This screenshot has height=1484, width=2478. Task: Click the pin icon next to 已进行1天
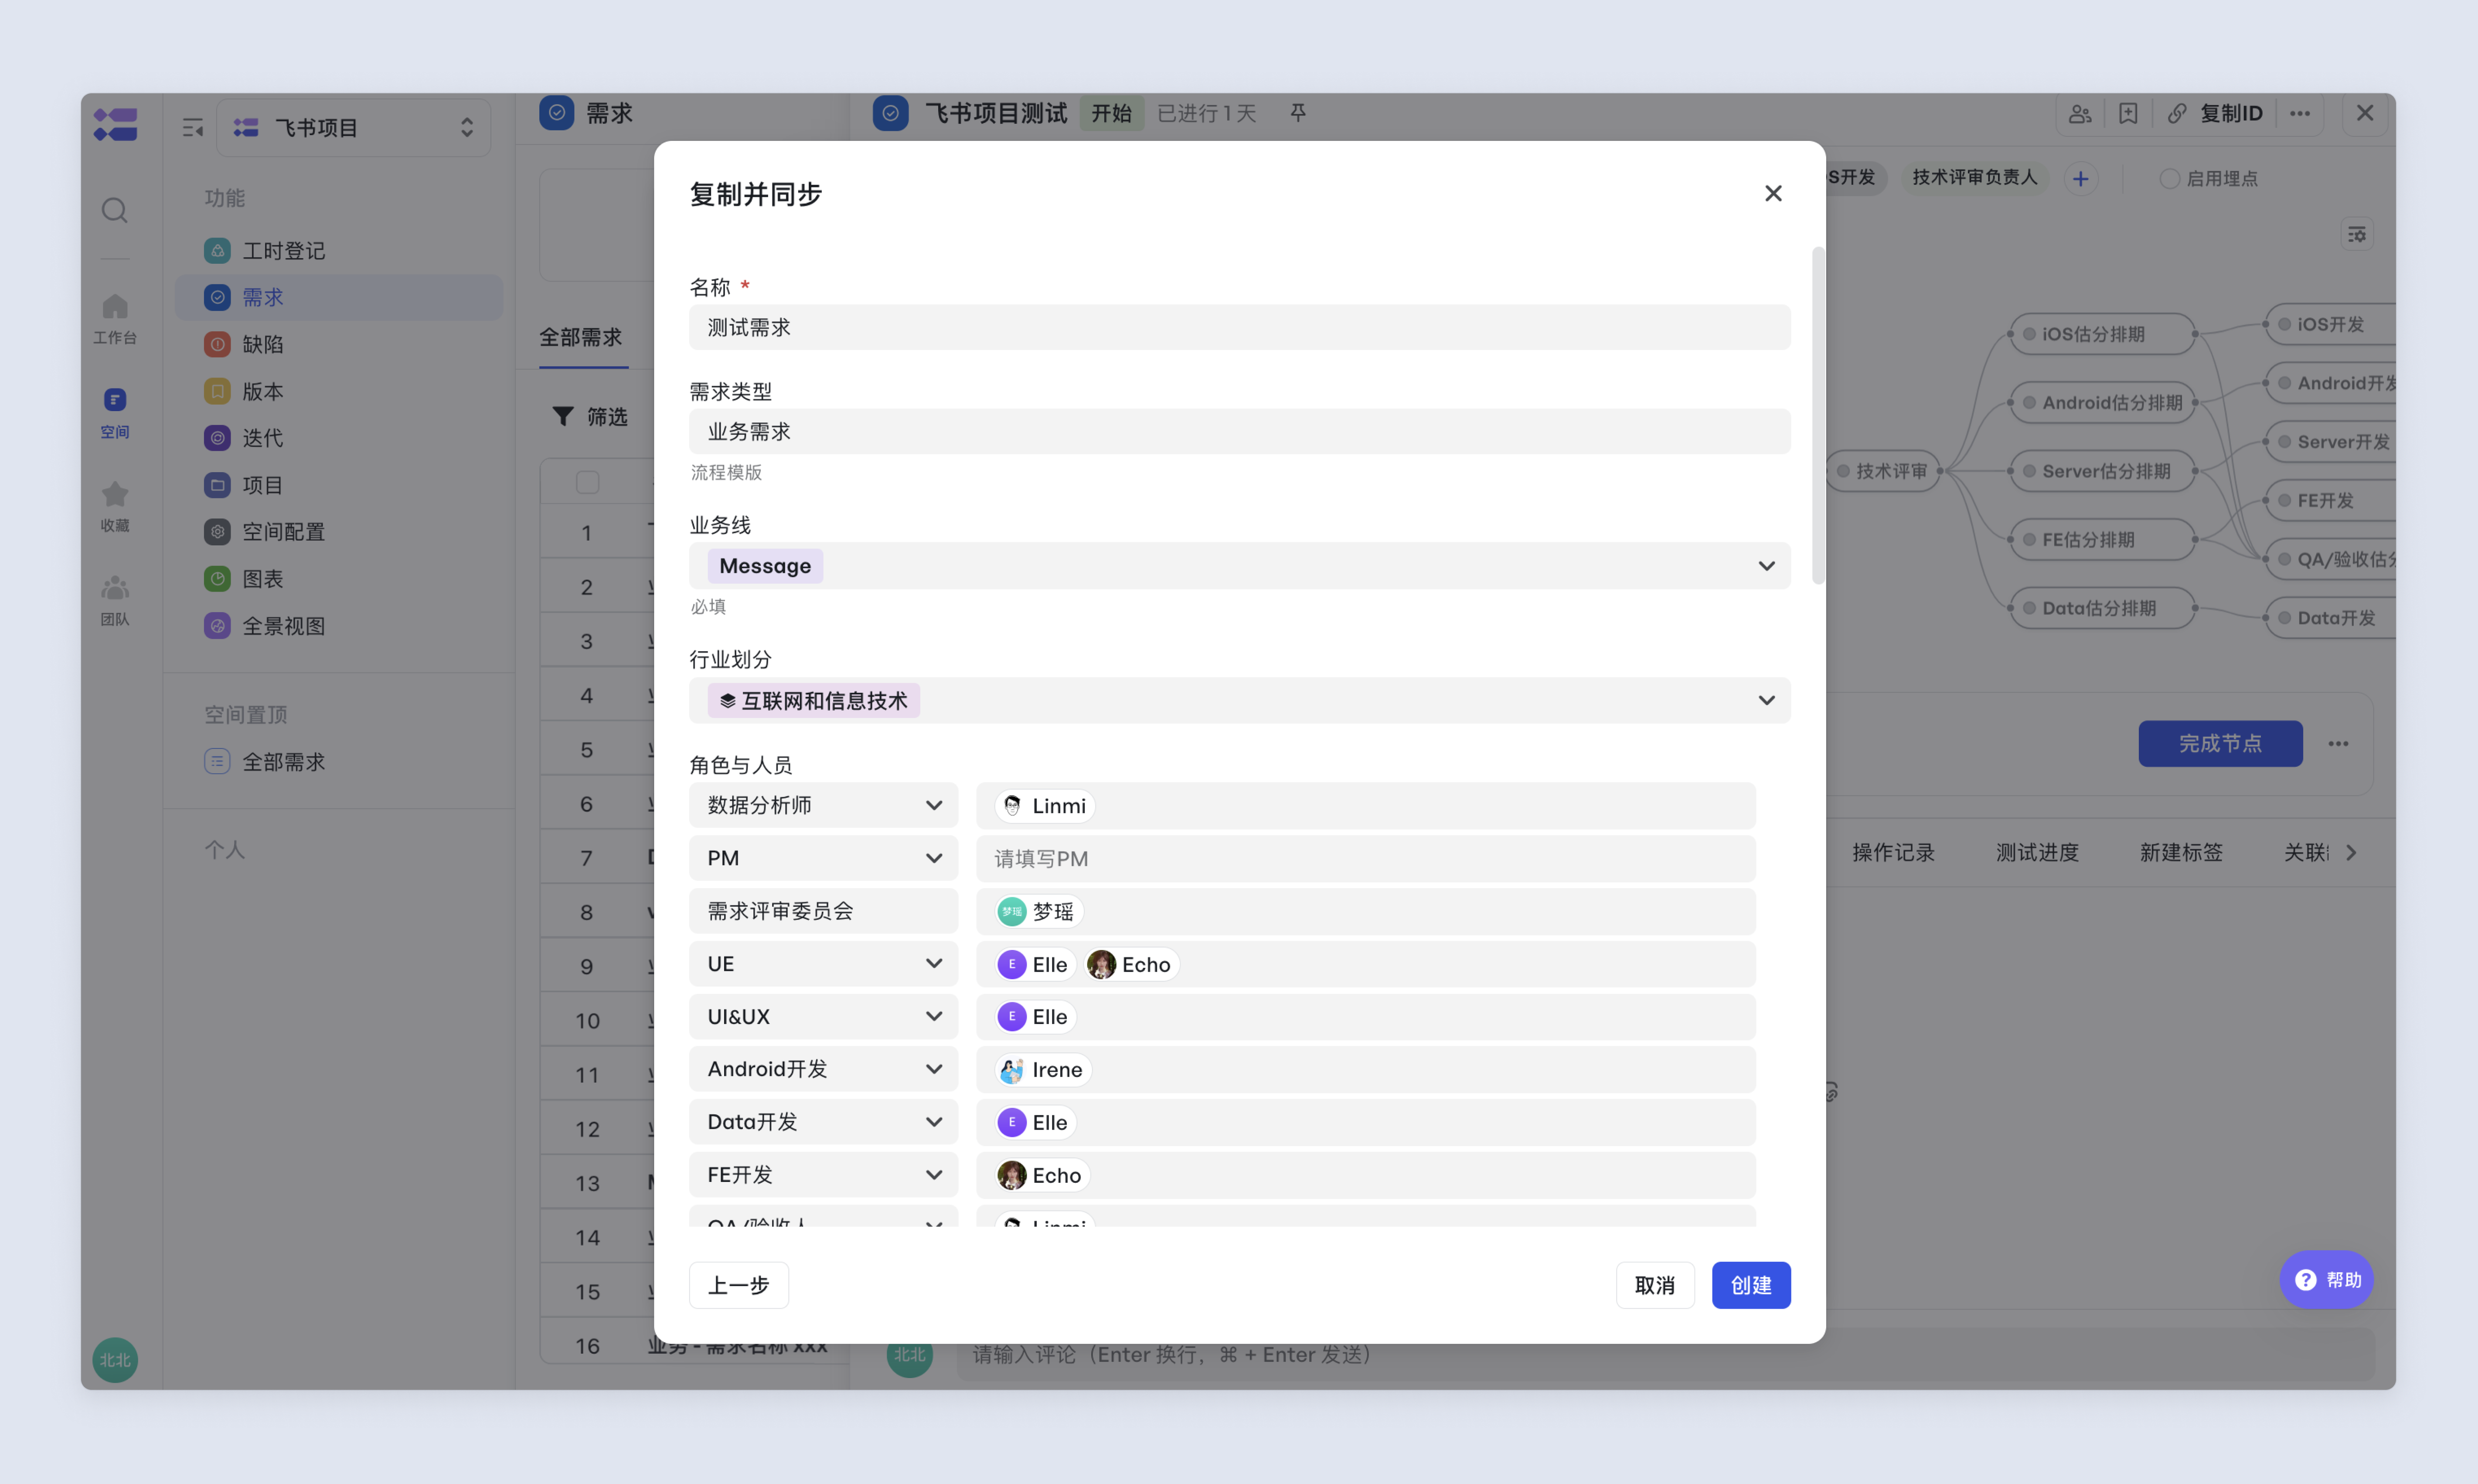(x=1298, y=113)
